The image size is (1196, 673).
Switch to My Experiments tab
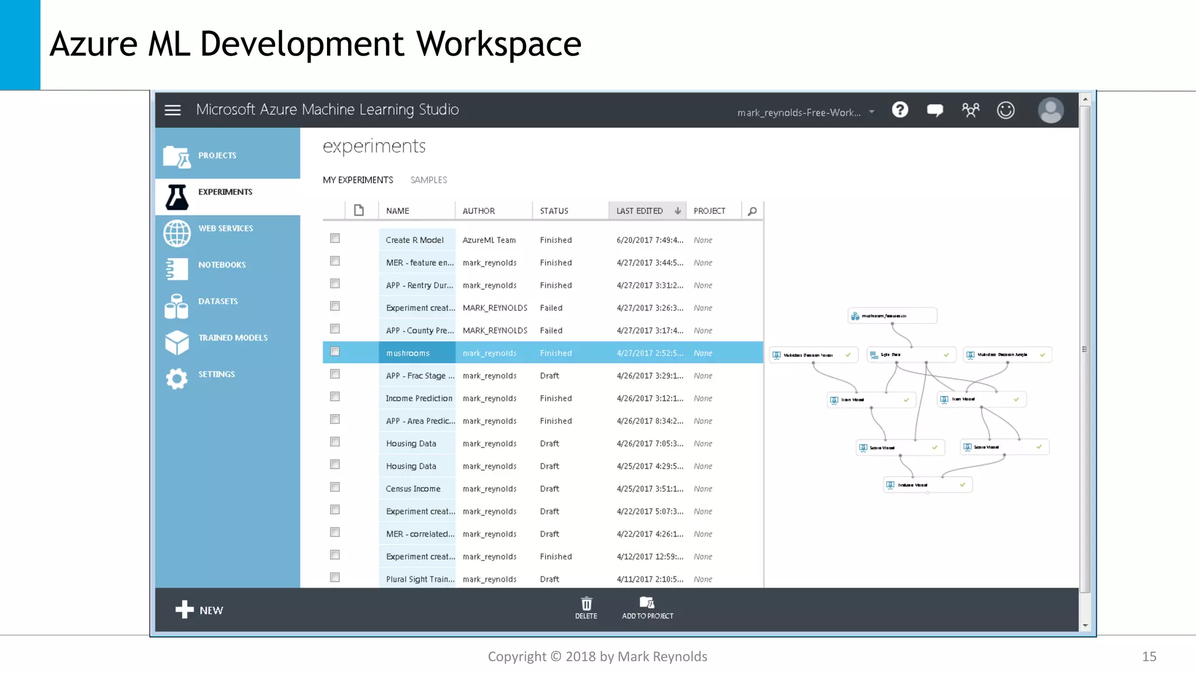[x=358, y=180]
